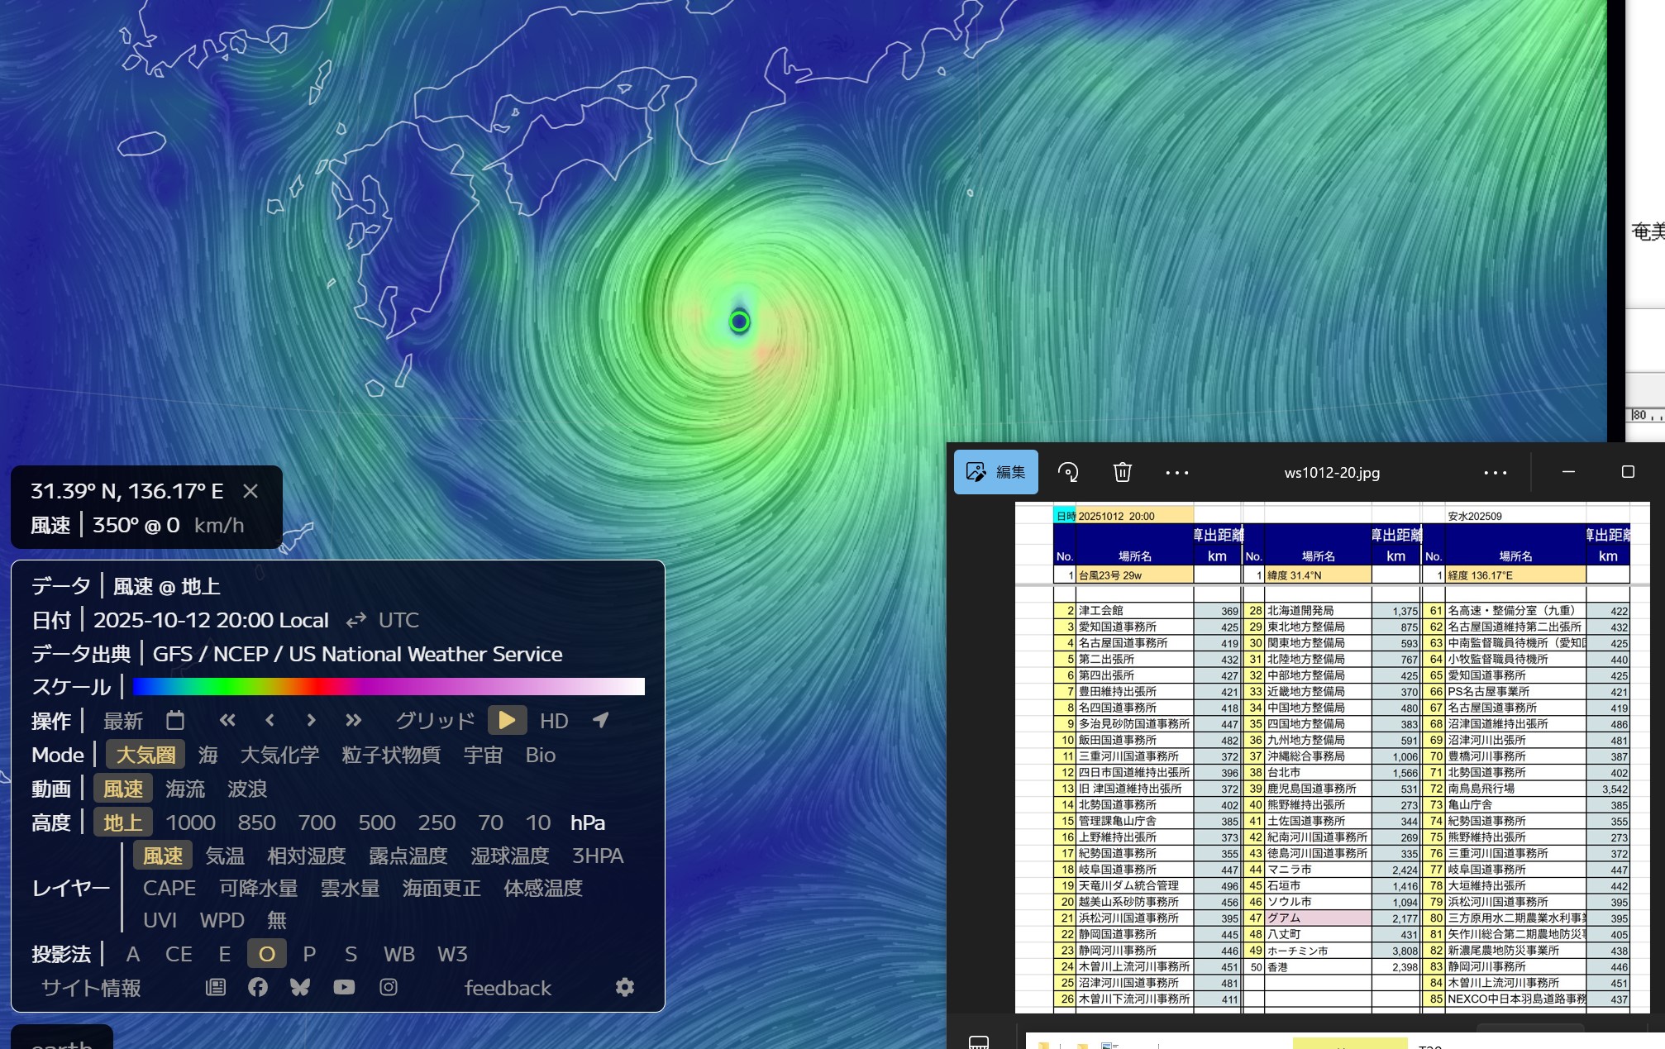Click the rotate image icon in photo viewer
This screenshot has height=1049, width=1665.
tap(1068, 472)
